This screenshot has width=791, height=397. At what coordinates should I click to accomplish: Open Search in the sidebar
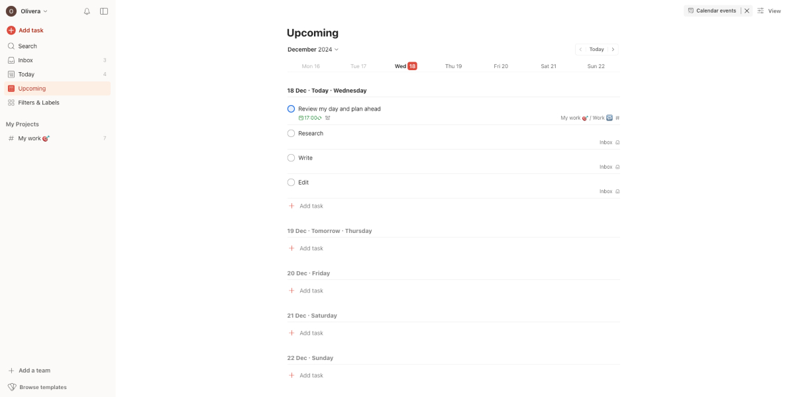coord(27,46)
